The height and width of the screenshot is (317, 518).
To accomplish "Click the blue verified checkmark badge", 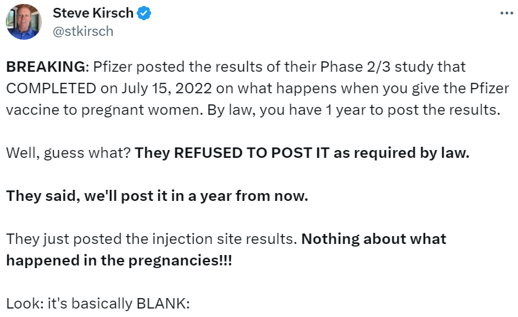I will click(x=145, y=13).
